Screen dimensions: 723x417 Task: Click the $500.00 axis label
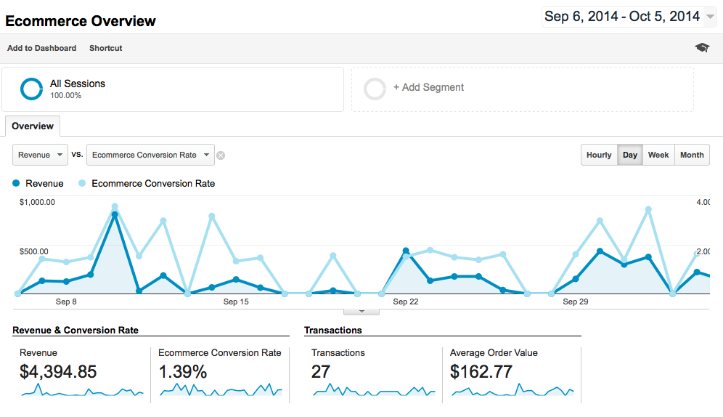[x=33, y=251]
